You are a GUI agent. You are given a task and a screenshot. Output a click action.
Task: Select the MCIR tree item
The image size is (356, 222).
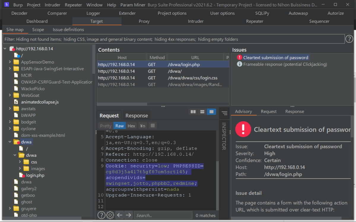(x=26, y=75)
